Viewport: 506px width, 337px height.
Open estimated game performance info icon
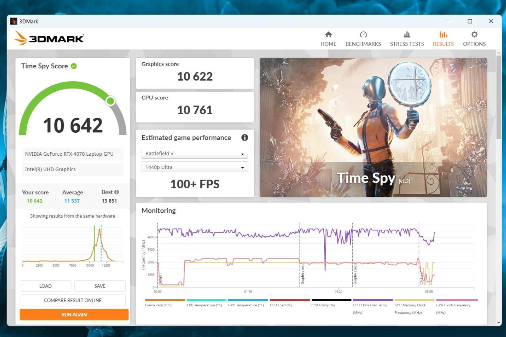tap(245, 137)
